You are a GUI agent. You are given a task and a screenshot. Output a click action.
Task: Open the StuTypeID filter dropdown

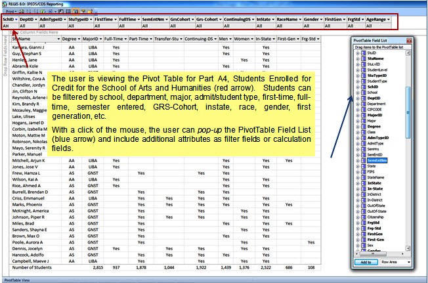pos(91,20)
